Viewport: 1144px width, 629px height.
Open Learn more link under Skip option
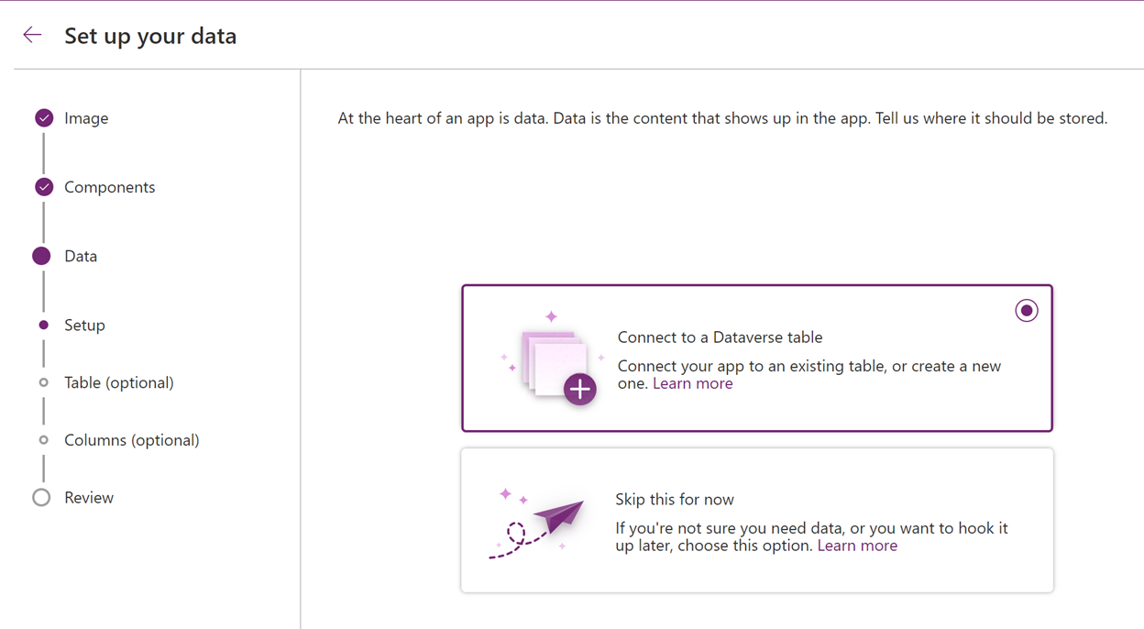(x=857, y=546)
